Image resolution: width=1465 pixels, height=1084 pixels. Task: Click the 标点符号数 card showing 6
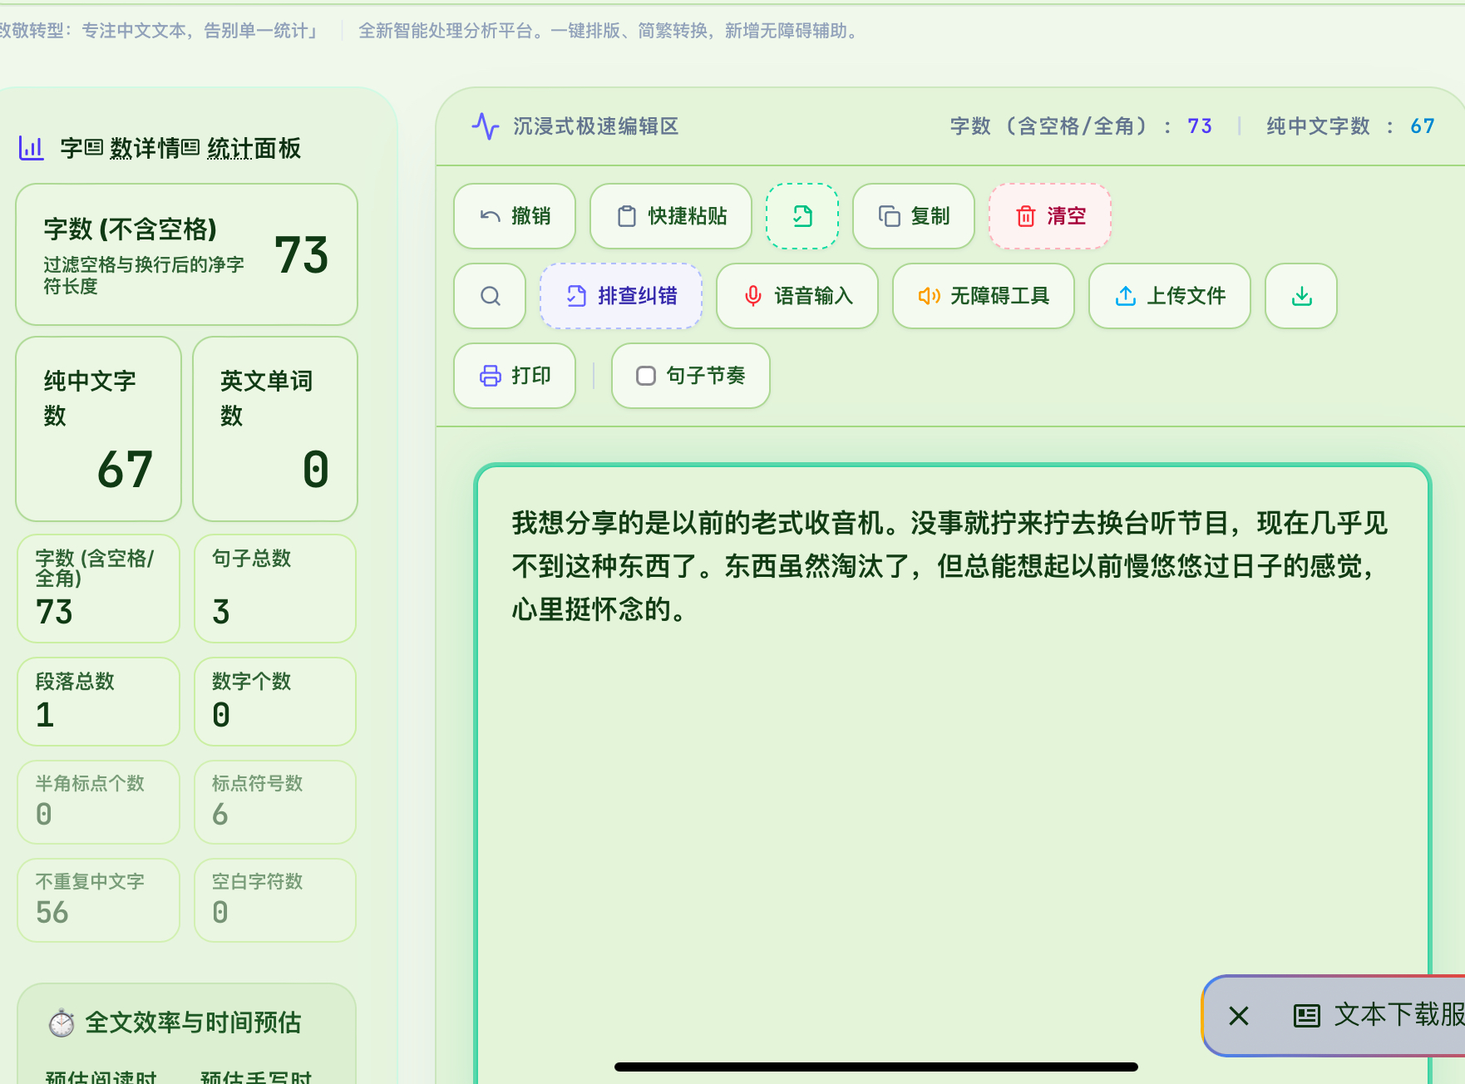(x=275, y=802)
